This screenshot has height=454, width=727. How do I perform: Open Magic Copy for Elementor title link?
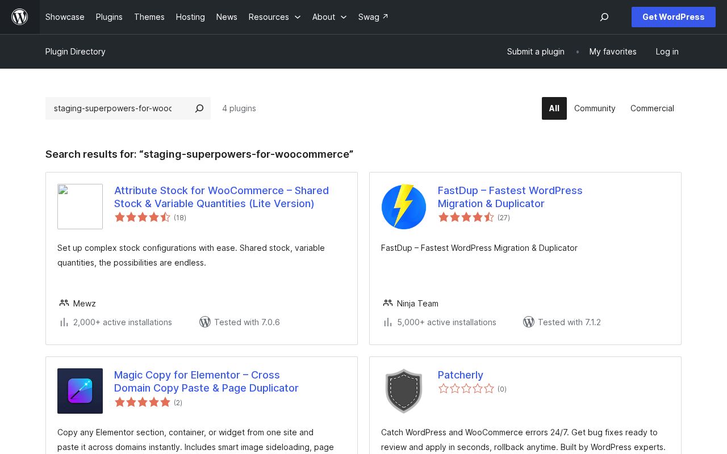(x=206, y=381)
